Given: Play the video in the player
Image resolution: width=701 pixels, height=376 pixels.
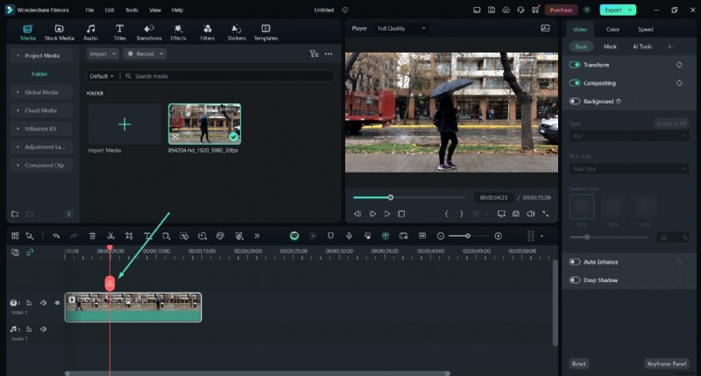Looking at the screenshot, I should coord(387,213).
